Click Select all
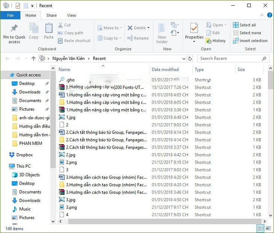The height and width of the screenshot is (233, 274). [x=244, y=25]
